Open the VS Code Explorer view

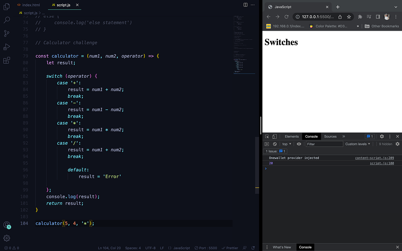6,6
